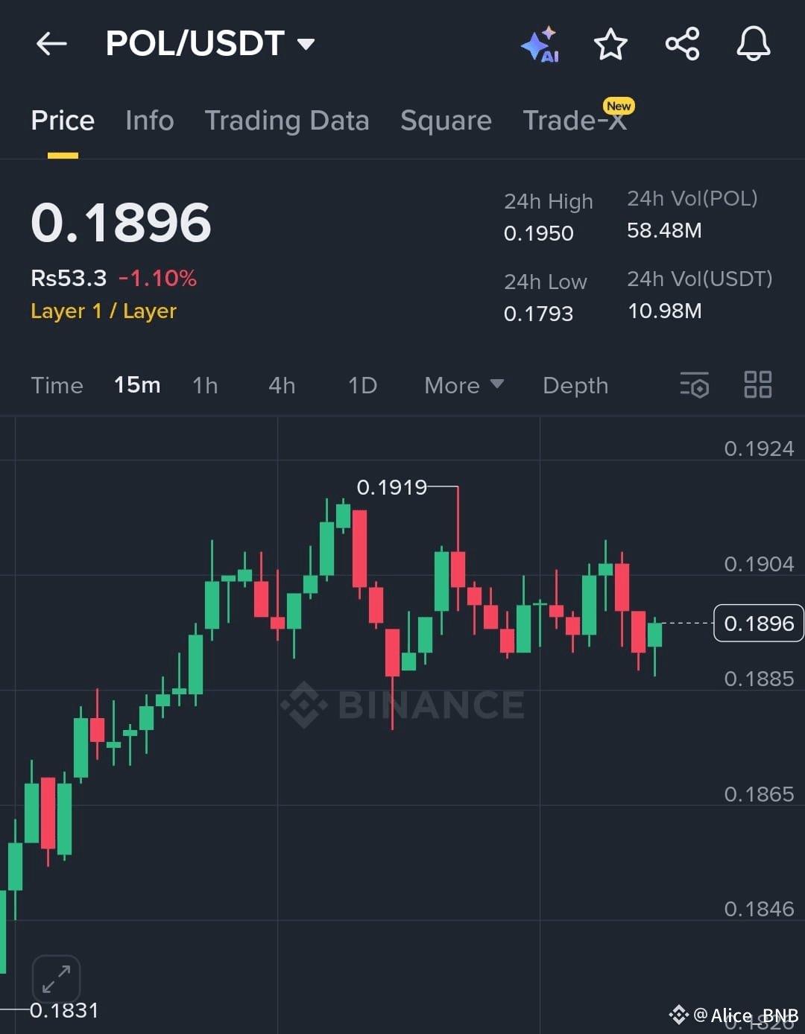Select the 1D interval
805x1034 pixels.
[x=362, y=385]
